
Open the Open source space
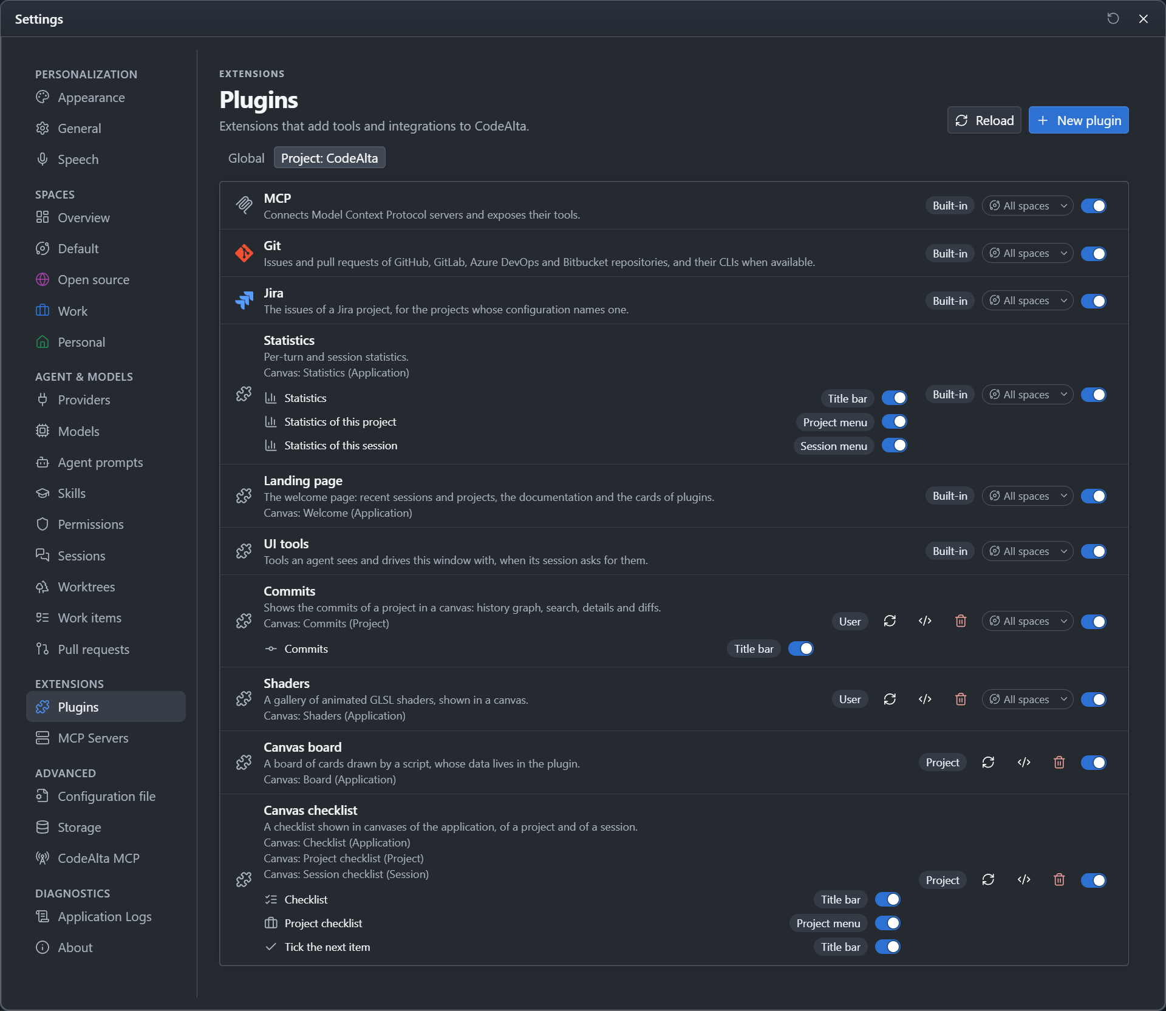(106, 279)
